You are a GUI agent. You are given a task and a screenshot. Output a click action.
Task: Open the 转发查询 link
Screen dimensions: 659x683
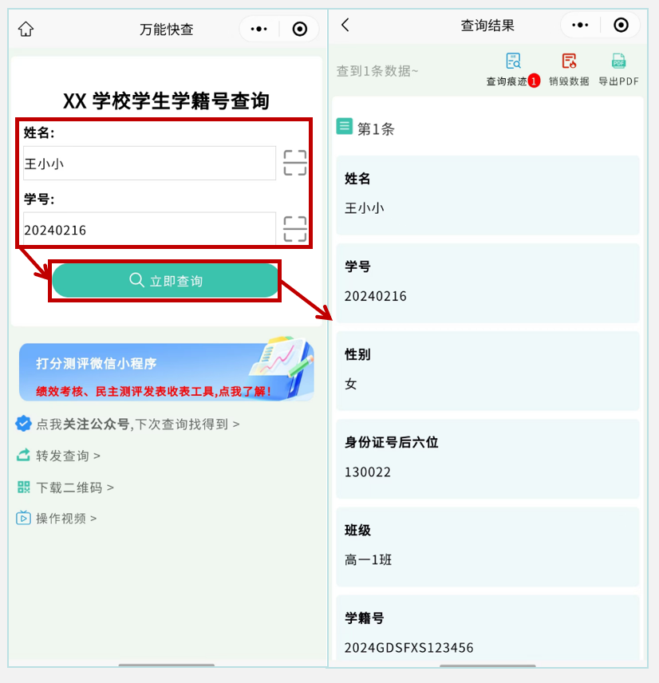coord(68,456)
